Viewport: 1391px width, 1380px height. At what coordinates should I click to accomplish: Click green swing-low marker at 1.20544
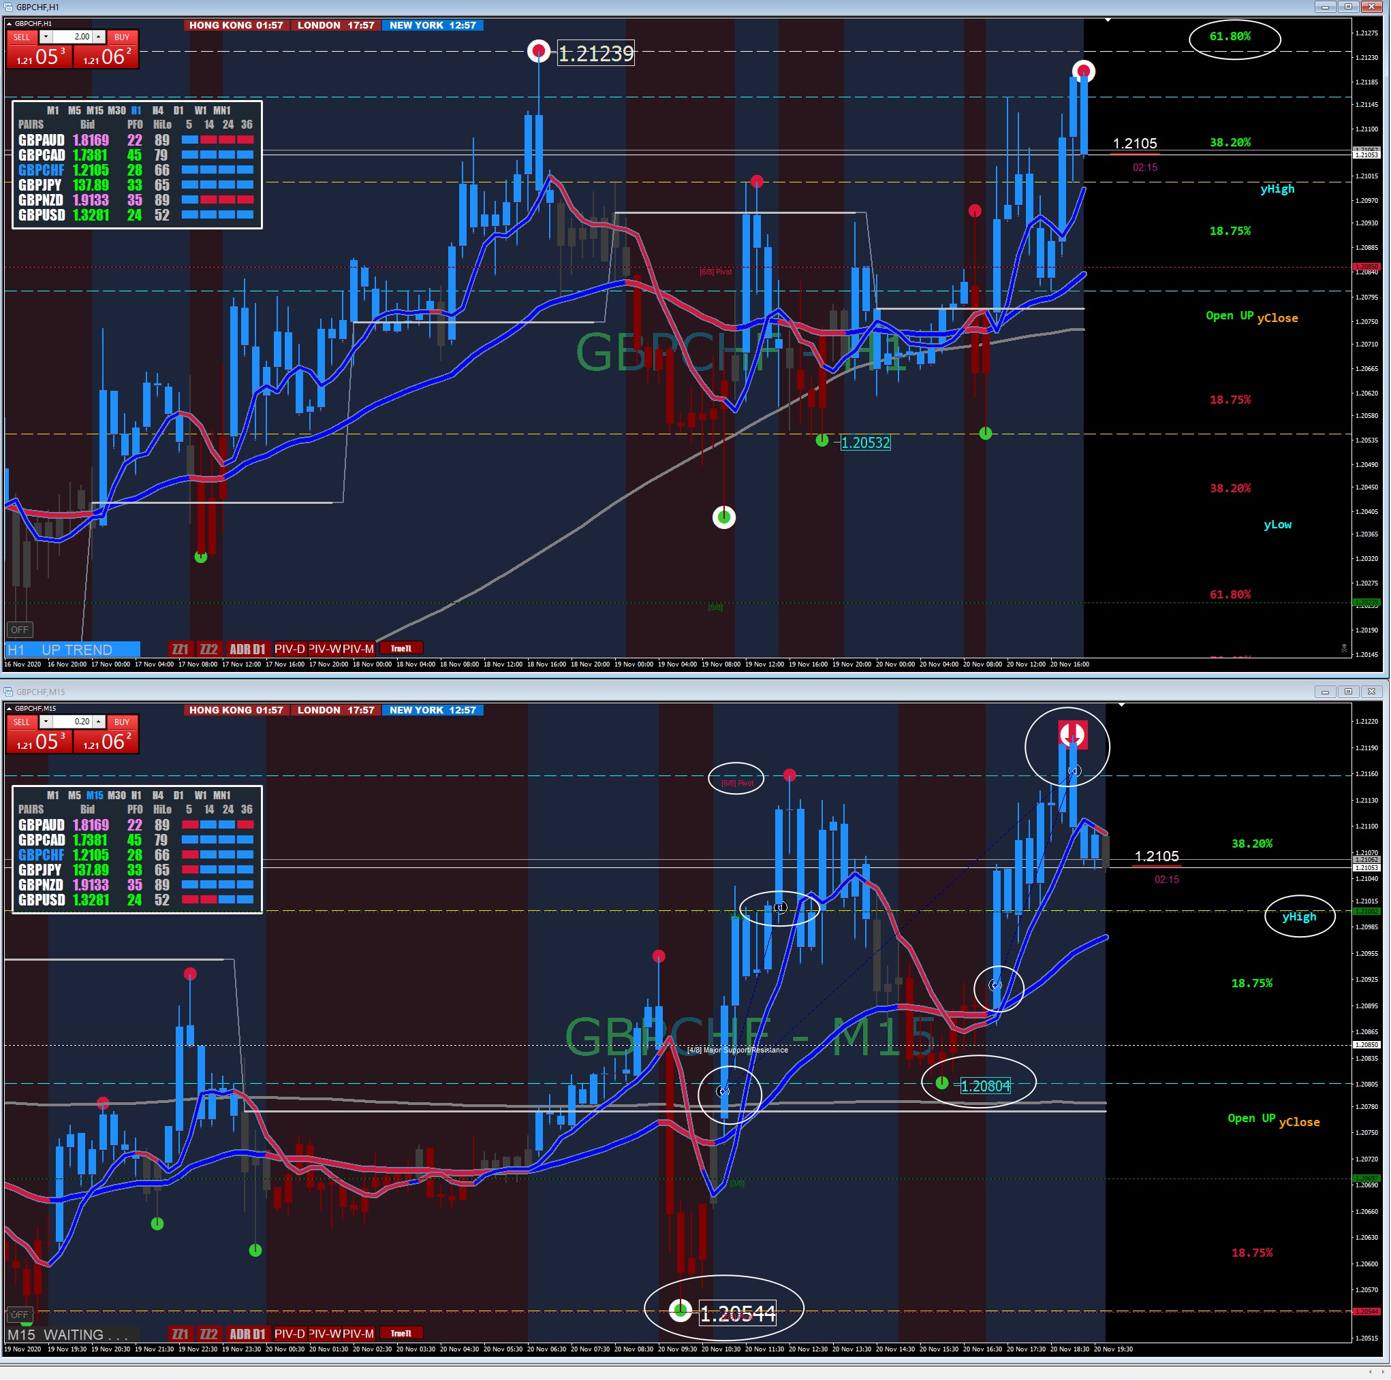pos(680,1310)
